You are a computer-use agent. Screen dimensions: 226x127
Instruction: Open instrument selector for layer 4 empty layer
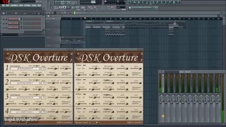pyautogui.click(x=25, y=112)
